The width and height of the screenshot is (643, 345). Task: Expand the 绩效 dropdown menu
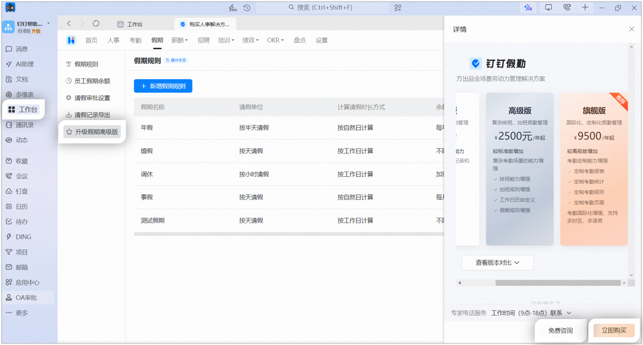click(250, 40)
